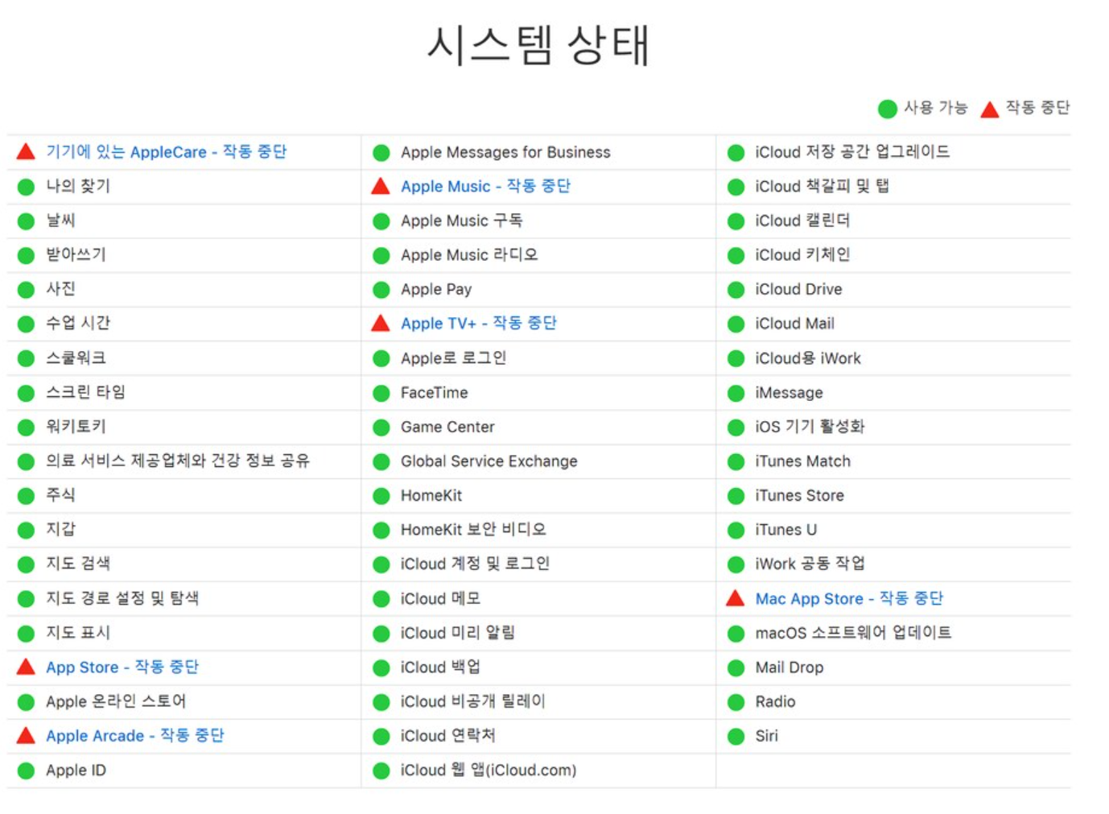Click the iCloud 책갈피 및 탭 text
This screenshot has height=814, width=1109.
(x=822, y=186)
